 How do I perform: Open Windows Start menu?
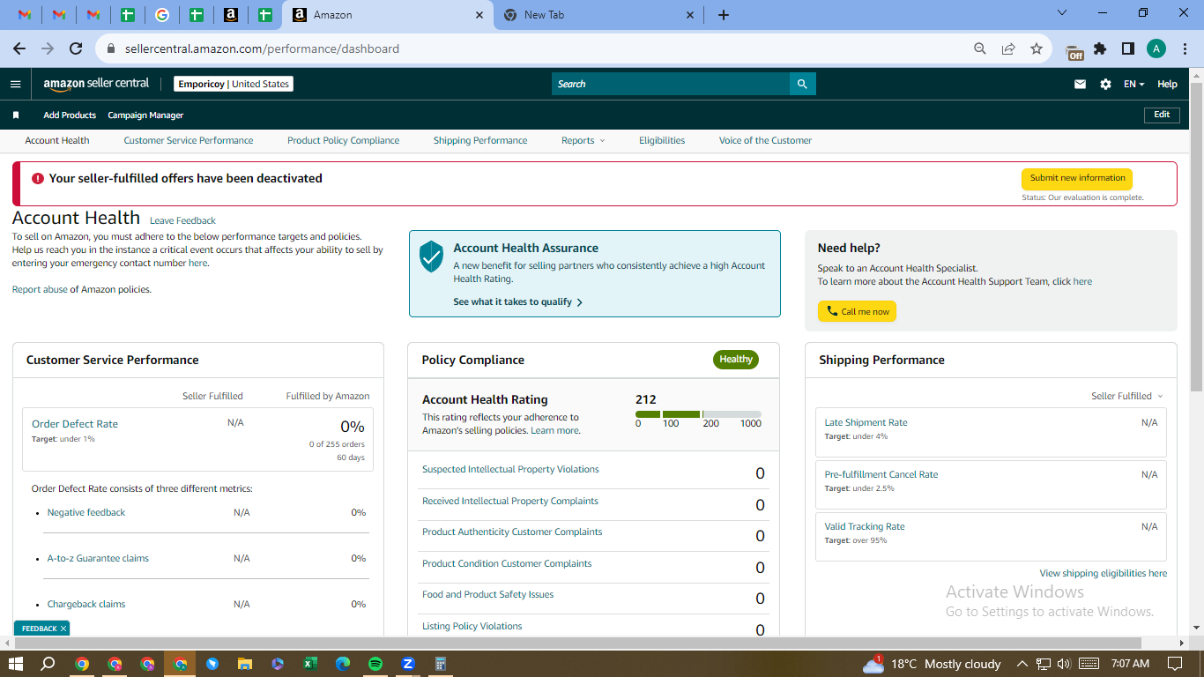click(15, 664)
